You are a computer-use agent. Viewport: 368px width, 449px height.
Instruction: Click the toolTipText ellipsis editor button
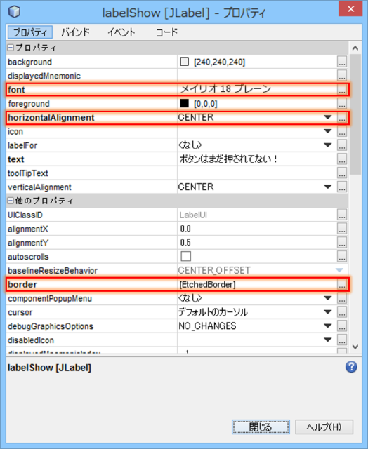coord(342,173)
